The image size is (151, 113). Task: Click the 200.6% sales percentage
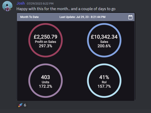104,46
